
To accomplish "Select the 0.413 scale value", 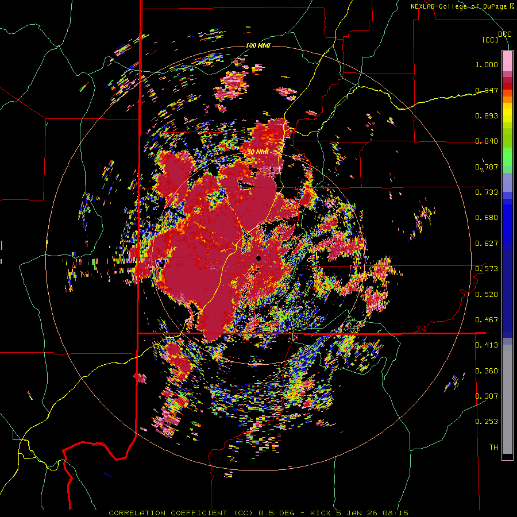I will (487, 345).
